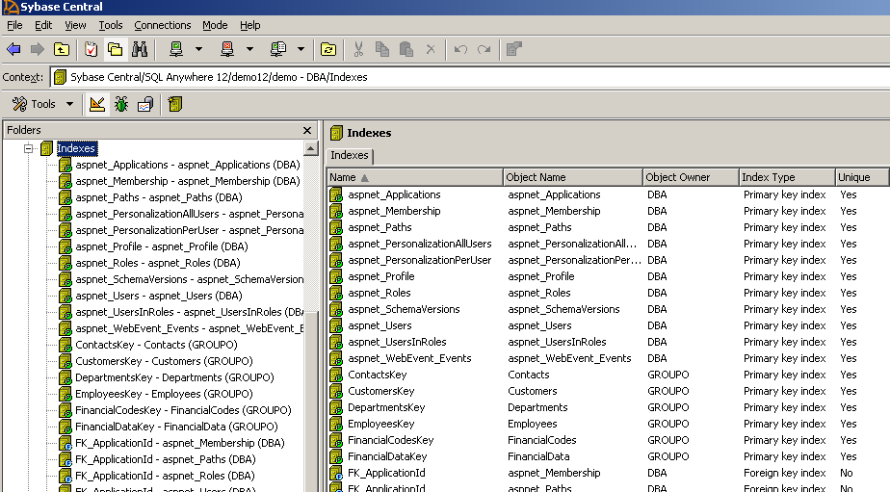Screen dimensions: 890x492
Task: Open the Connections menu
Action: pyautogui.click(x=163, y=25)
